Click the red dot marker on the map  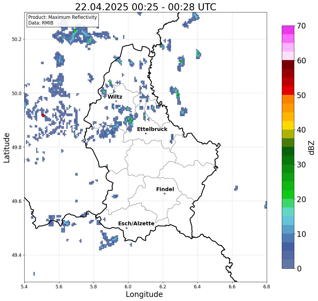tap(43, 115)
